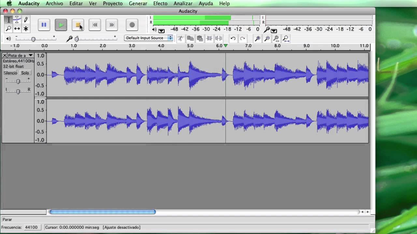Select the Multi-tool asterisk

[26, 29]
